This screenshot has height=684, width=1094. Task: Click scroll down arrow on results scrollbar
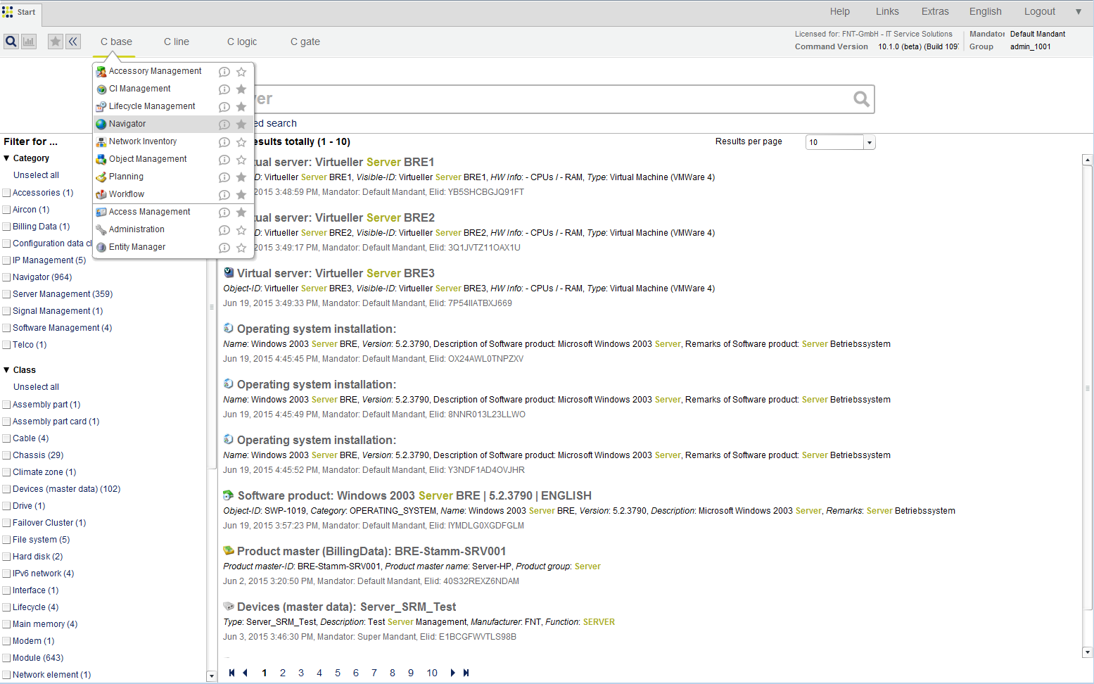[1087, 652]
